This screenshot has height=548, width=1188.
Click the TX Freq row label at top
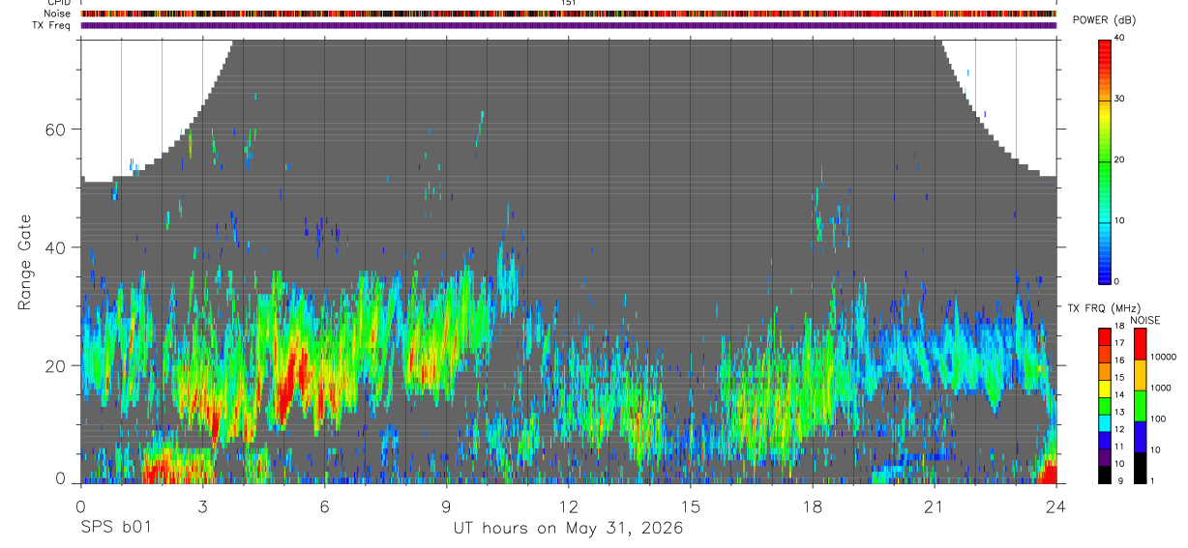click(x=54, y=25)
